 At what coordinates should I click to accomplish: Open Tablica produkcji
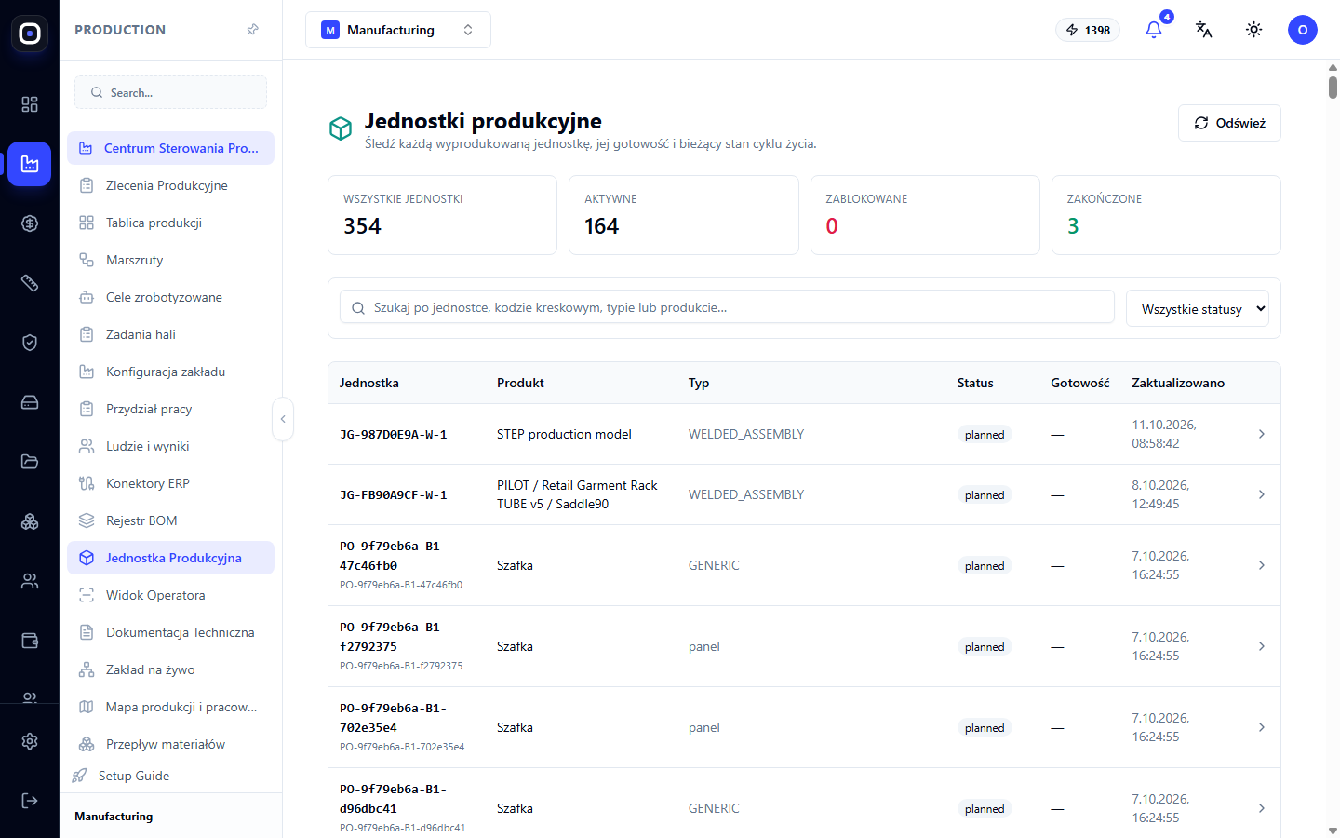[x=170, y=223]
